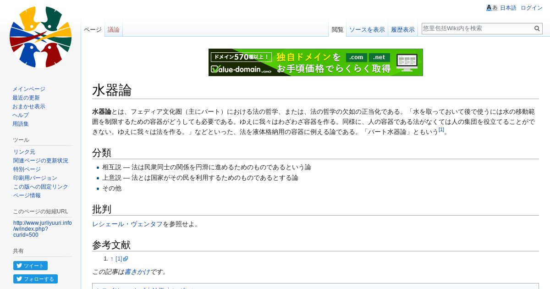
Task: Focus the wiki search input field
Action: click(477, 28)
